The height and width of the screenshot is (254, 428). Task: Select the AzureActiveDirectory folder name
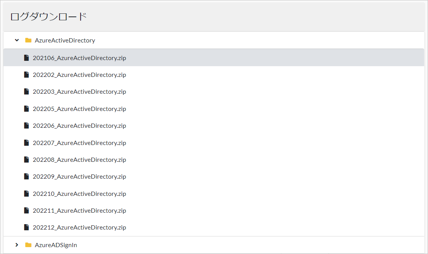click(65, 41)
